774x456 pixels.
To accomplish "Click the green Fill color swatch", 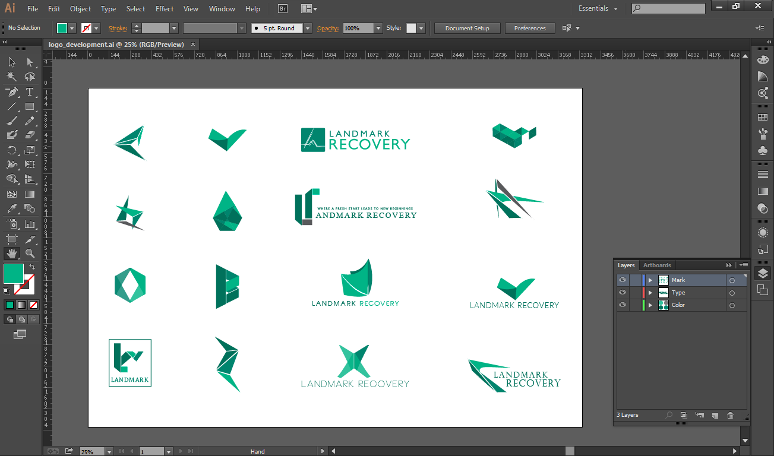I will [x=14, y=274].
